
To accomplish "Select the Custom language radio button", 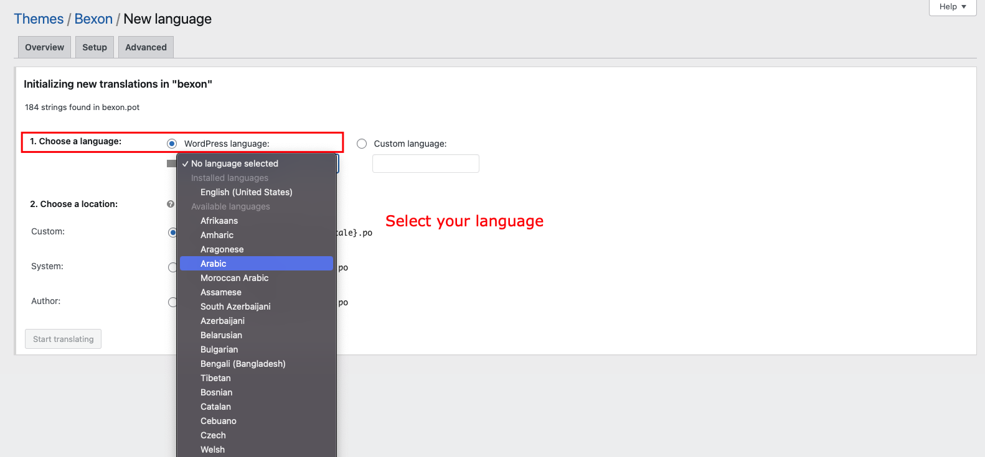I will coord(362,144).
